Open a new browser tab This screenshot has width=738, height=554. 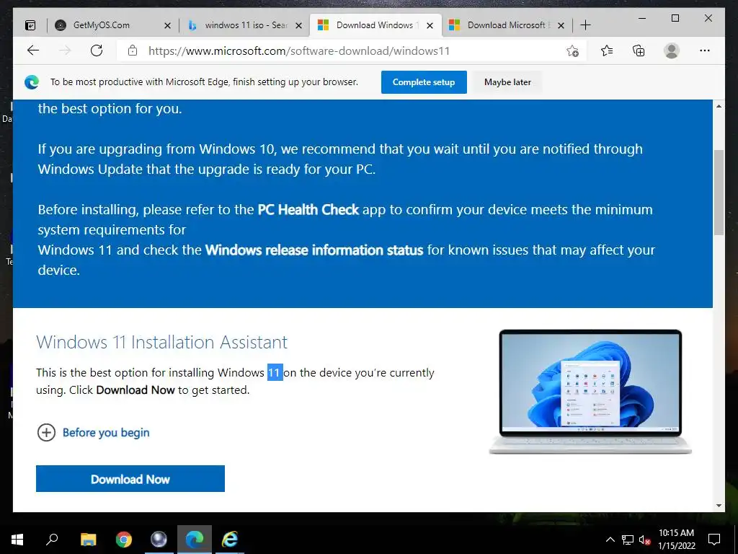pos(585,25)
